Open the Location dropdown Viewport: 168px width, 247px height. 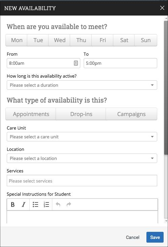[82, 158]
